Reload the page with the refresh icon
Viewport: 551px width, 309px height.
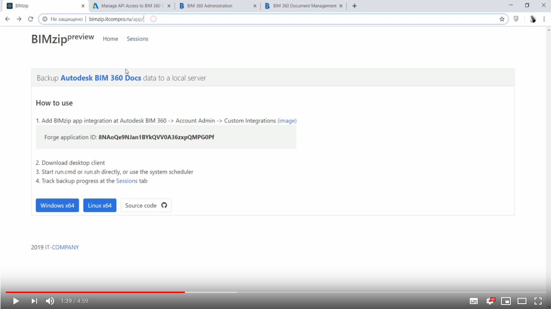pyautogui.click(x=30, y=19)
